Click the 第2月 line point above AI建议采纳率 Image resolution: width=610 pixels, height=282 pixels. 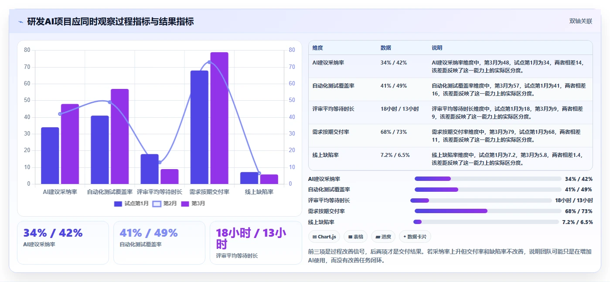(x=60, y=114)
